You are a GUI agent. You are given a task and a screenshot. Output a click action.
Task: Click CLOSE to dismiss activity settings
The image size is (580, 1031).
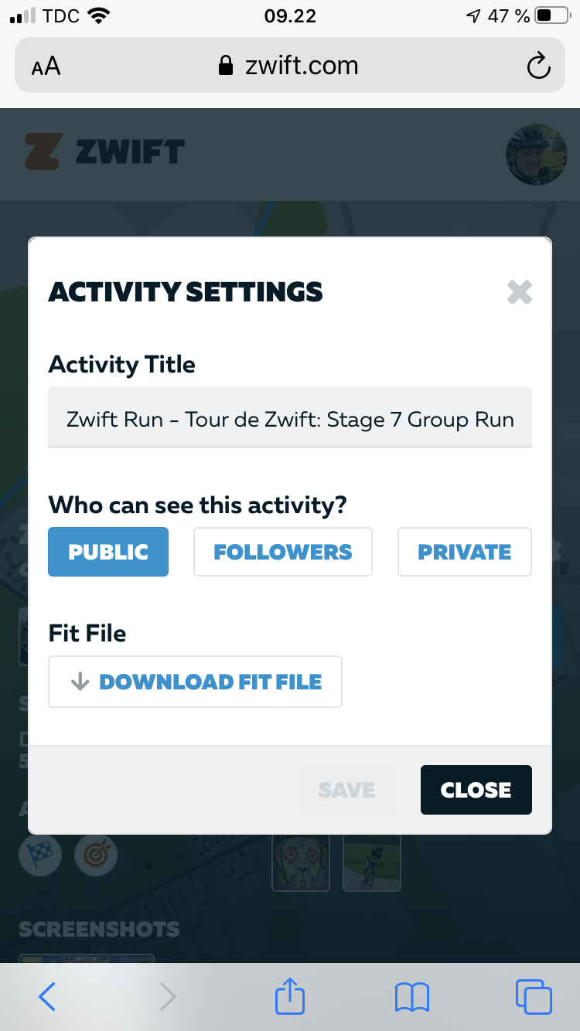coord(476,789)
